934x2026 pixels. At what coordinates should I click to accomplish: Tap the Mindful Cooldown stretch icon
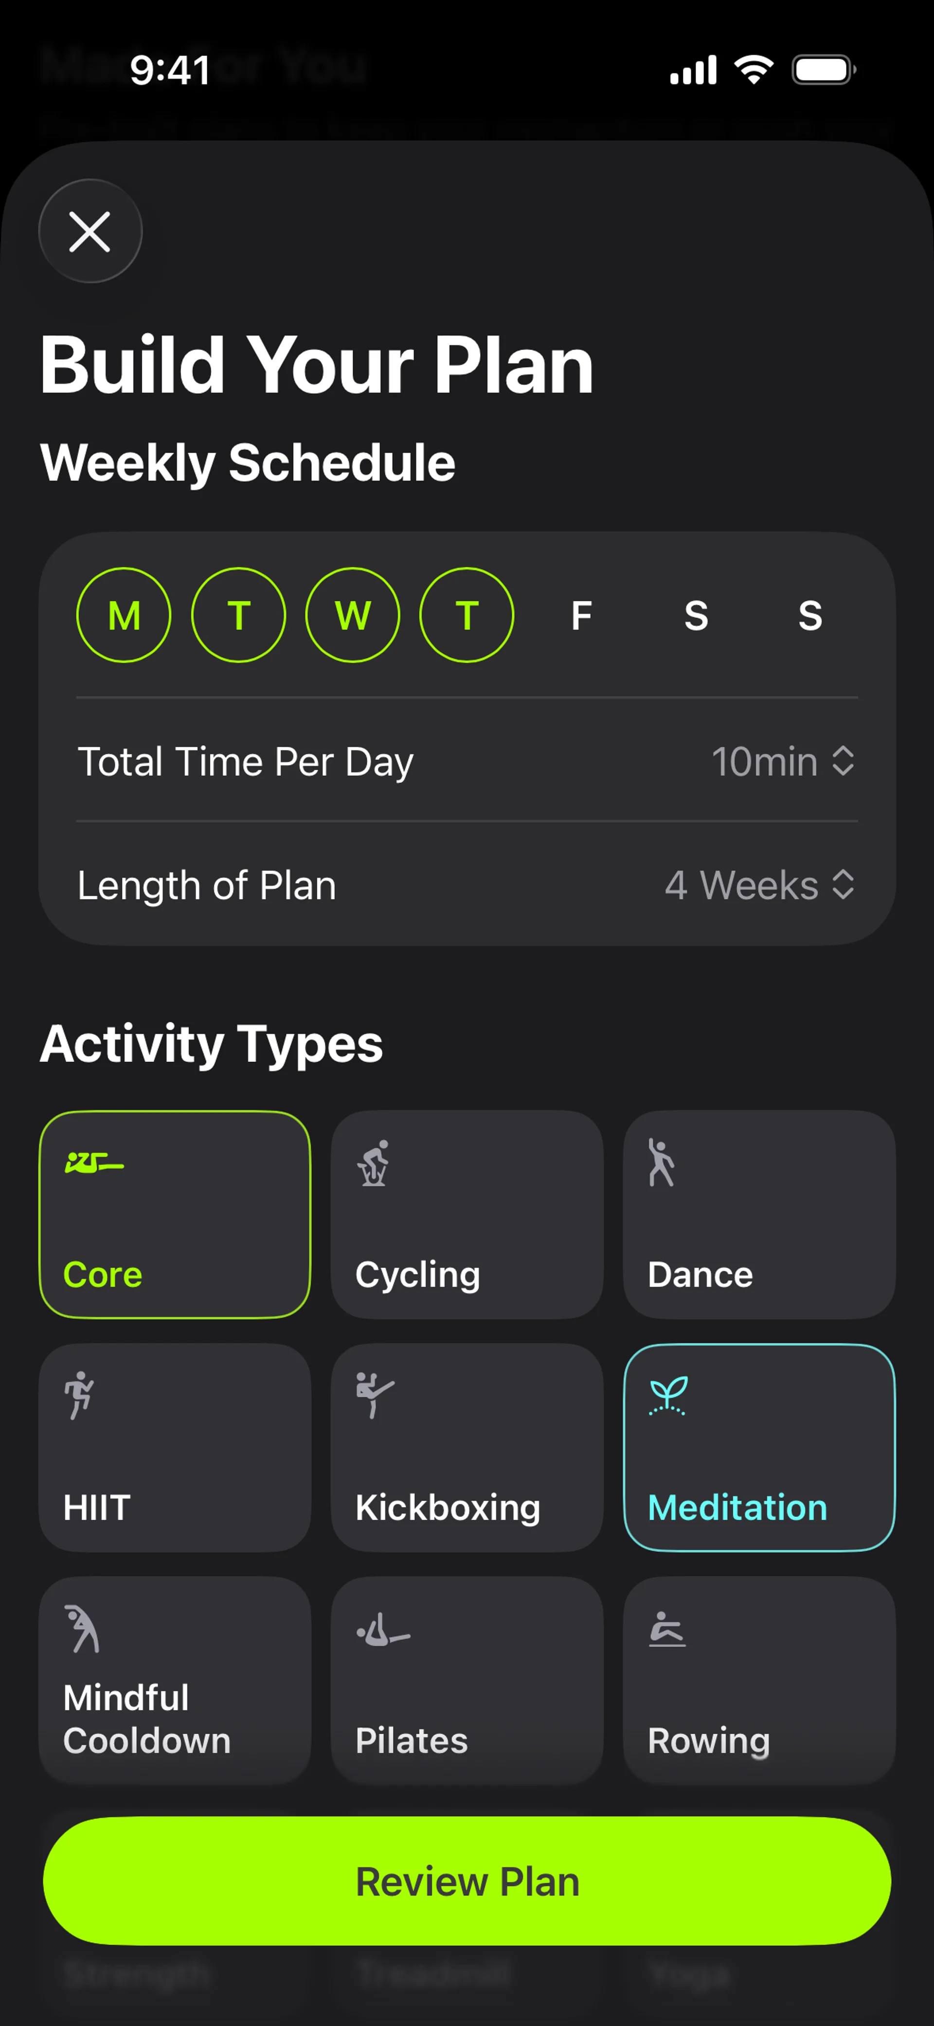82,1628
